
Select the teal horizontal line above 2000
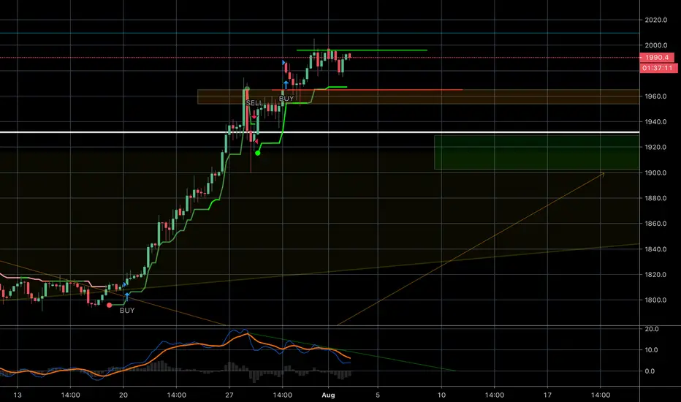[x=319, y=33]
